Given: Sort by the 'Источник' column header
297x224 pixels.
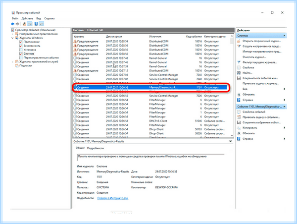Looking at the screenshot, I should click(x=155, y=36).
